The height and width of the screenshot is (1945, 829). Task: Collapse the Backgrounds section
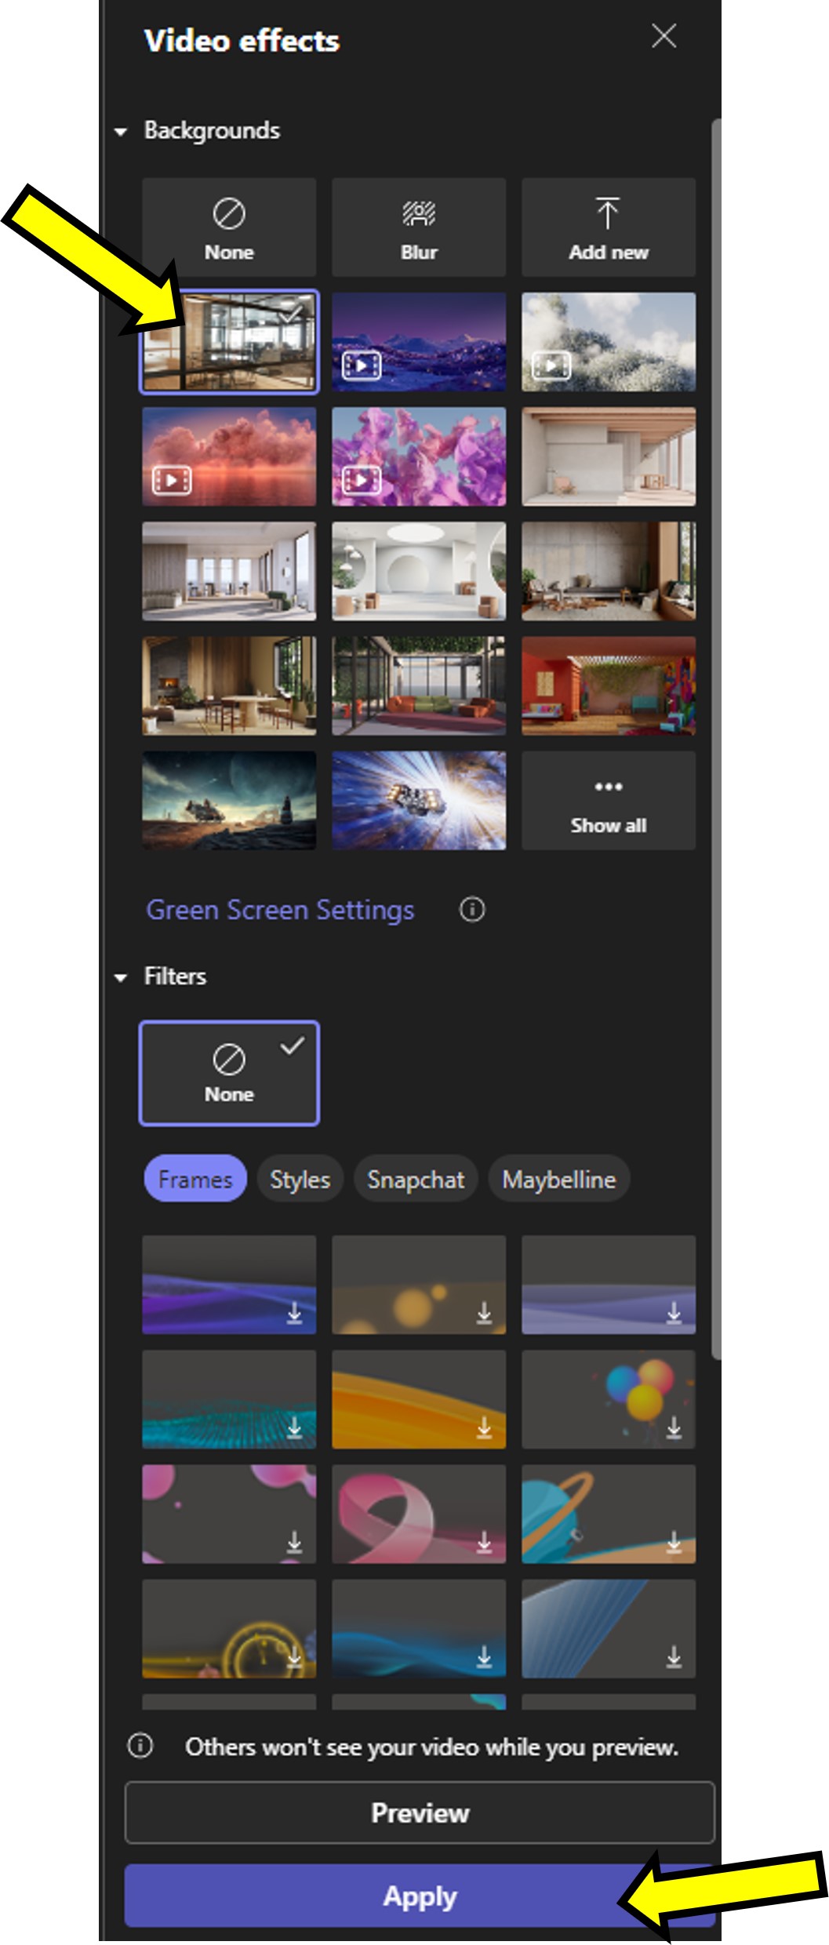121,132
